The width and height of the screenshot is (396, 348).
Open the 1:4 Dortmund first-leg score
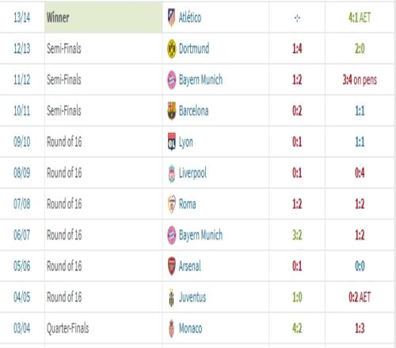(297, 49)
